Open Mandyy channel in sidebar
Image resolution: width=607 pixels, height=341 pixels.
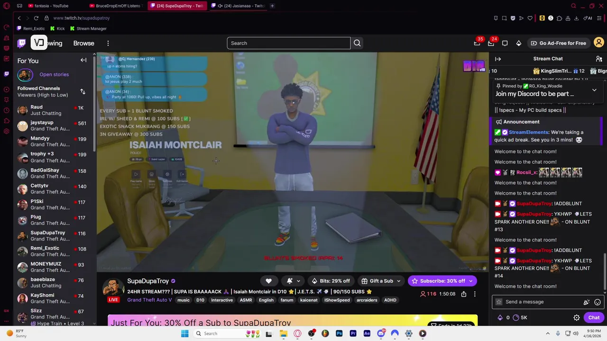coord(55,141)
